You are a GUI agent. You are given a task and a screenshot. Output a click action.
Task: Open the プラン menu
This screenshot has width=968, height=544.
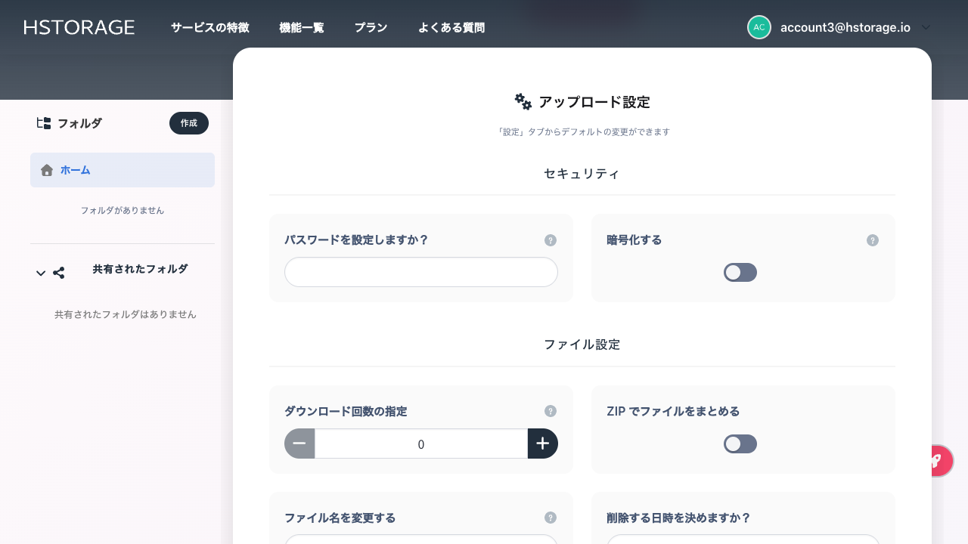click(x=371, y=27)
